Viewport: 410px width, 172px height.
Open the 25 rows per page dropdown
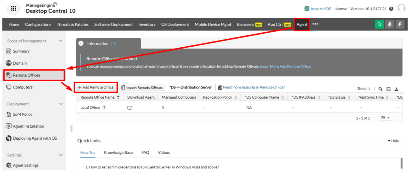pos(386,118)
